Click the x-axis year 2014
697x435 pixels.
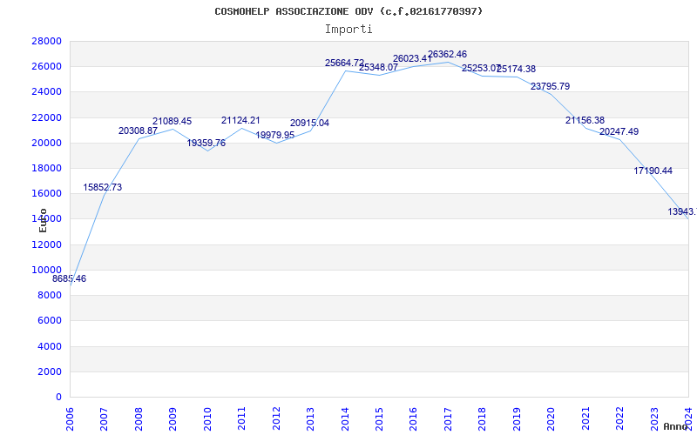[x=345, y=418]
